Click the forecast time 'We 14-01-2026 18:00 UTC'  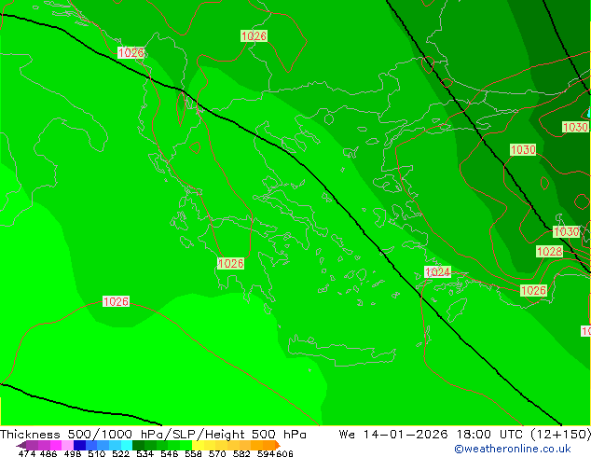click(433, 435)
